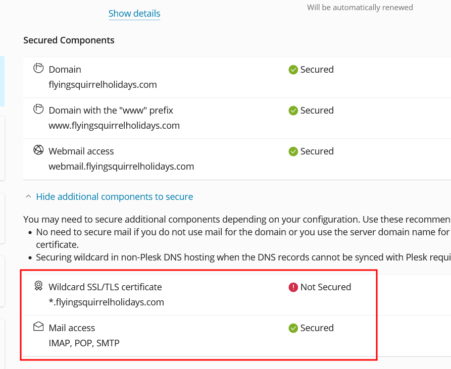Viewport: 451px width, 369px height.
Task: Click the Mail access envelope icon
Action: click(x=38, y=327)
